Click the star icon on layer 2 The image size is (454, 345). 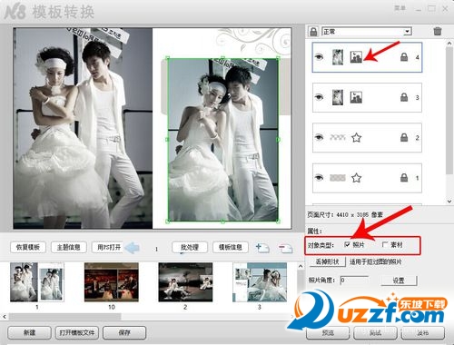click(356, 138)
